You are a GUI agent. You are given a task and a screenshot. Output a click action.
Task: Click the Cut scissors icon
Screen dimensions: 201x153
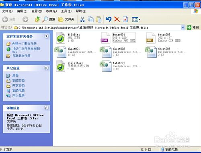pos(82,19)
